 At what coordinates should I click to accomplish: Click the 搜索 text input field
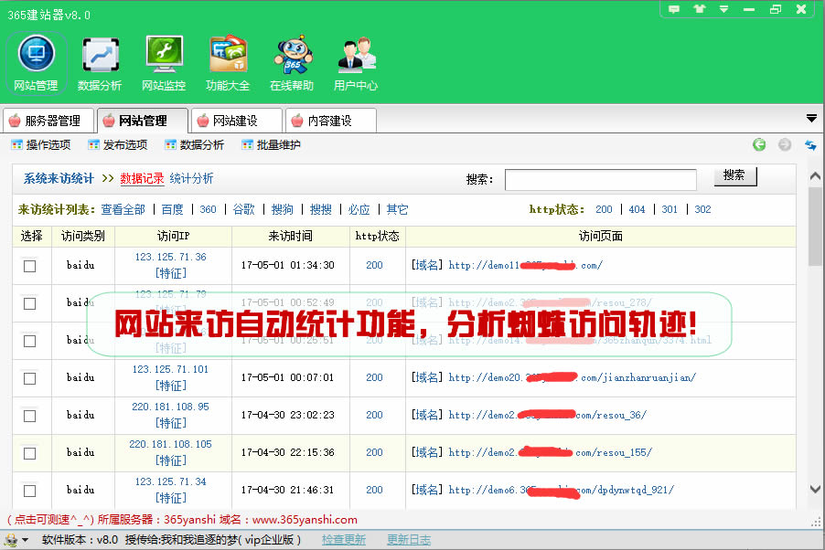(x=600, y=179)
